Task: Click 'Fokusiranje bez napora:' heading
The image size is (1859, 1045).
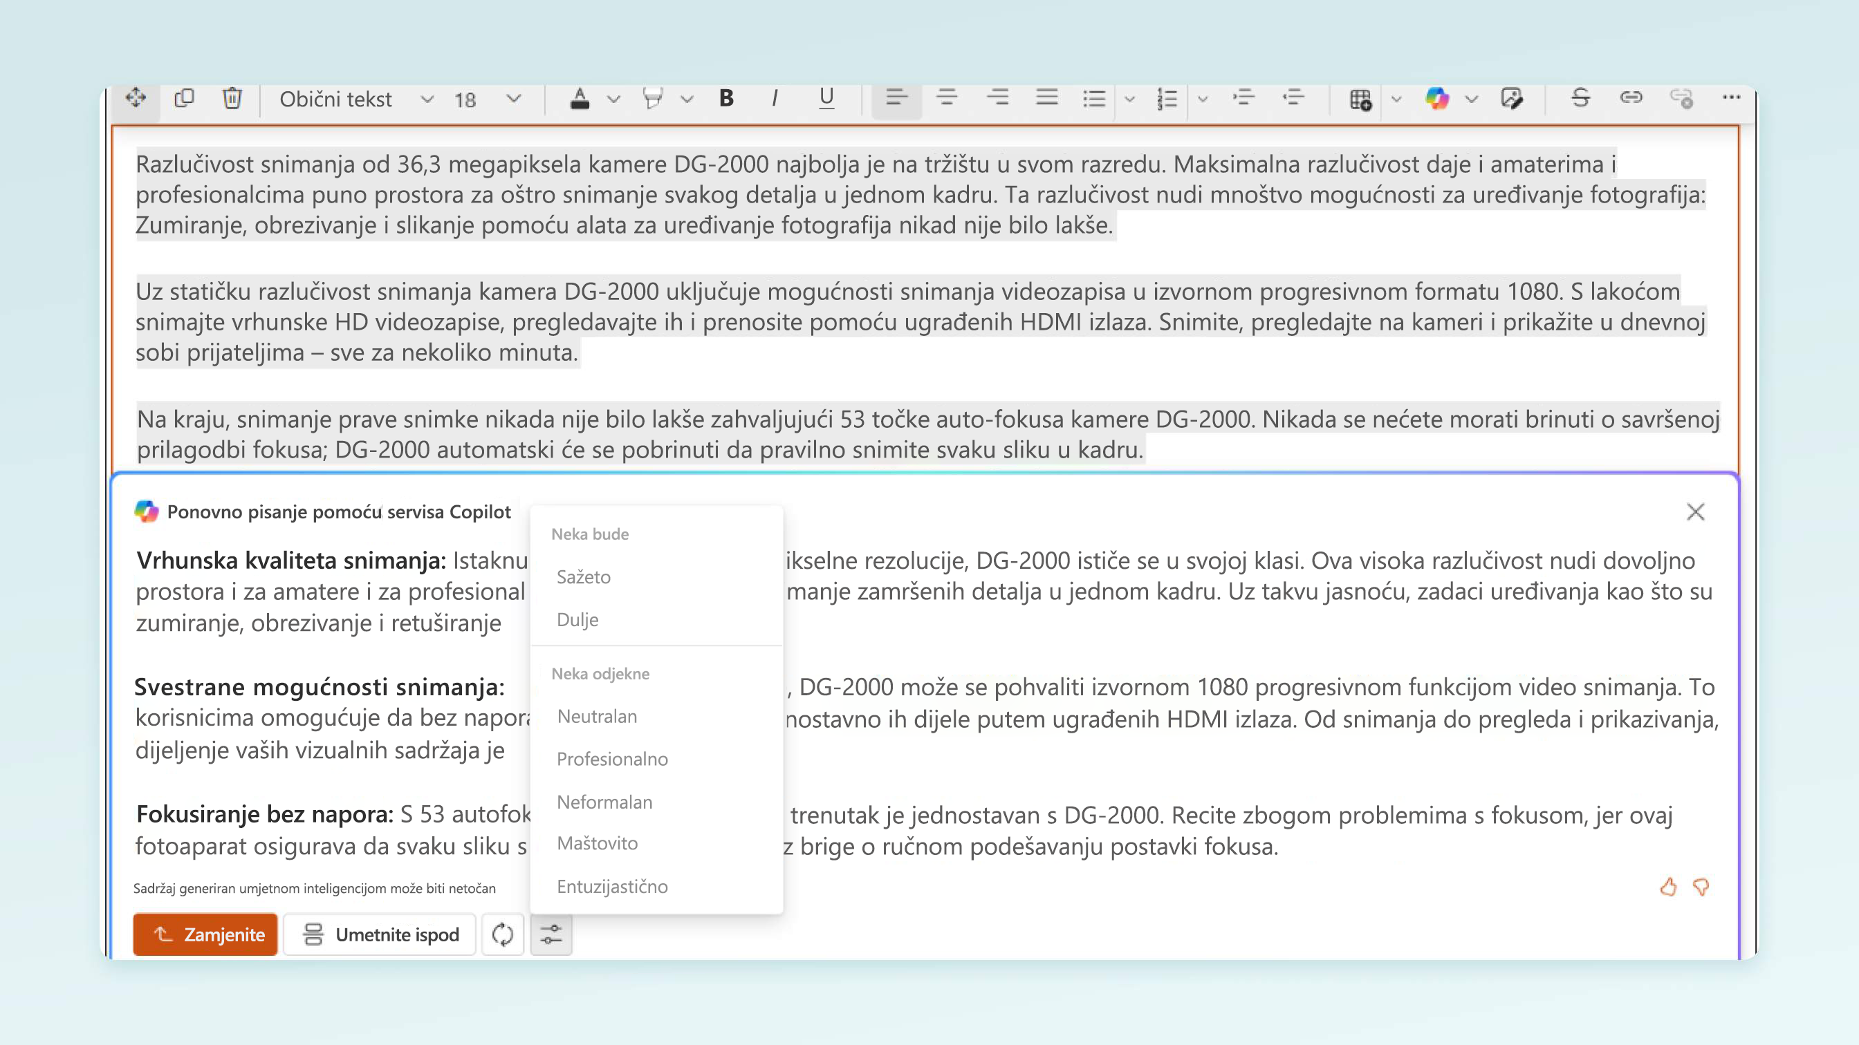Action: click(x=265, y=814)
